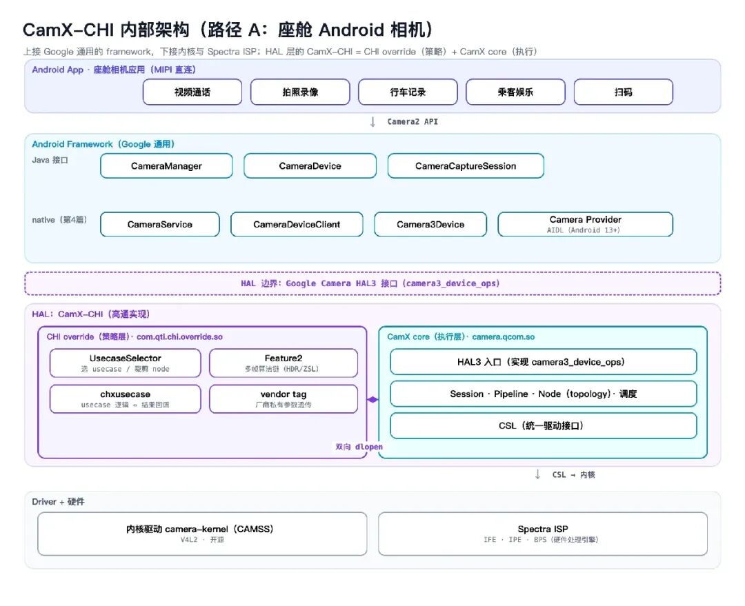Select the CameraManager block

166,165
